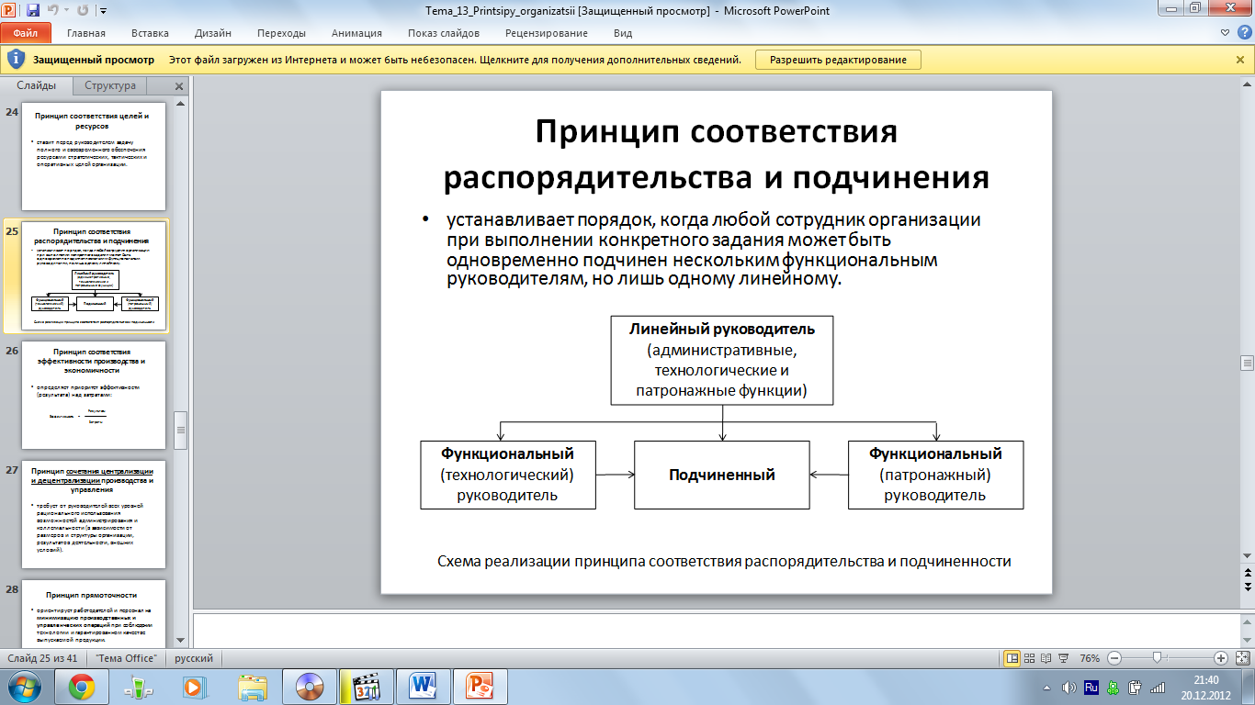The width and height of the screenshot is (1255, 705).
Task: Click the русский language indicator
Action: point(194,658)
